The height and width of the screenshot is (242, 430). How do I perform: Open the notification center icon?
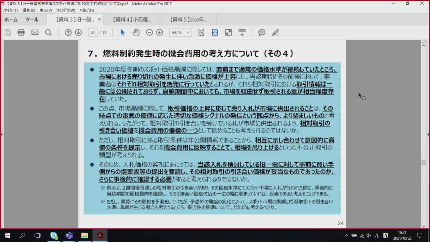[x=420, y=236]
